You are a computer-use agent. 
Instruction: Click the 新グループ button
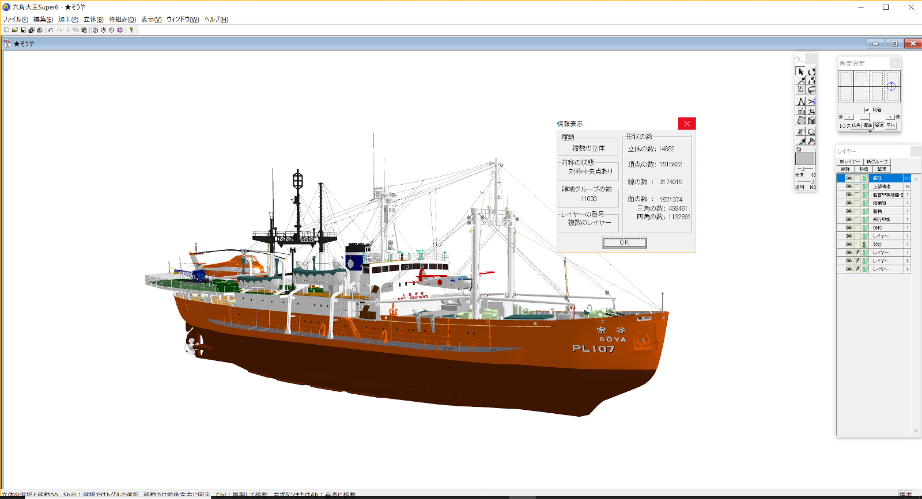876,162
